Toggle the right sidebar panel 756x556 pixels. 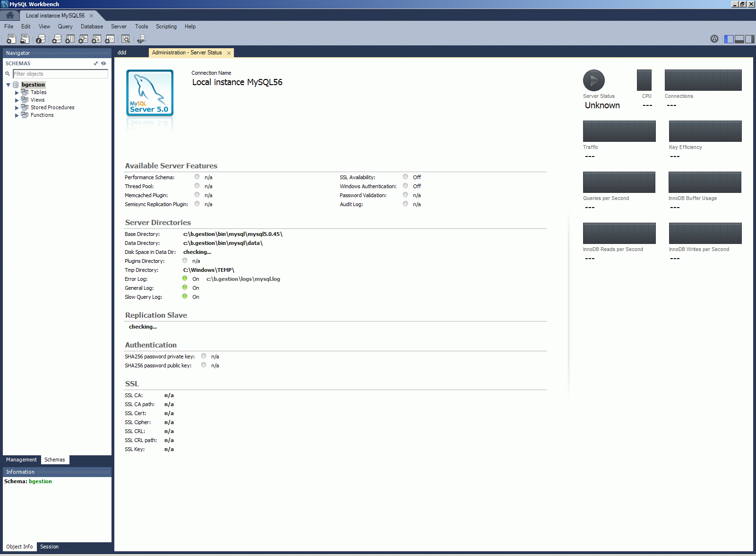[750, 39]
